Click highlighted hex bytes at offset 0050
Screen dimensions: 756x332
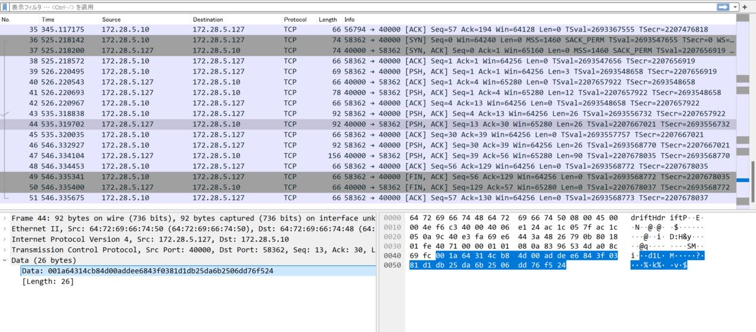click(488, 266)
